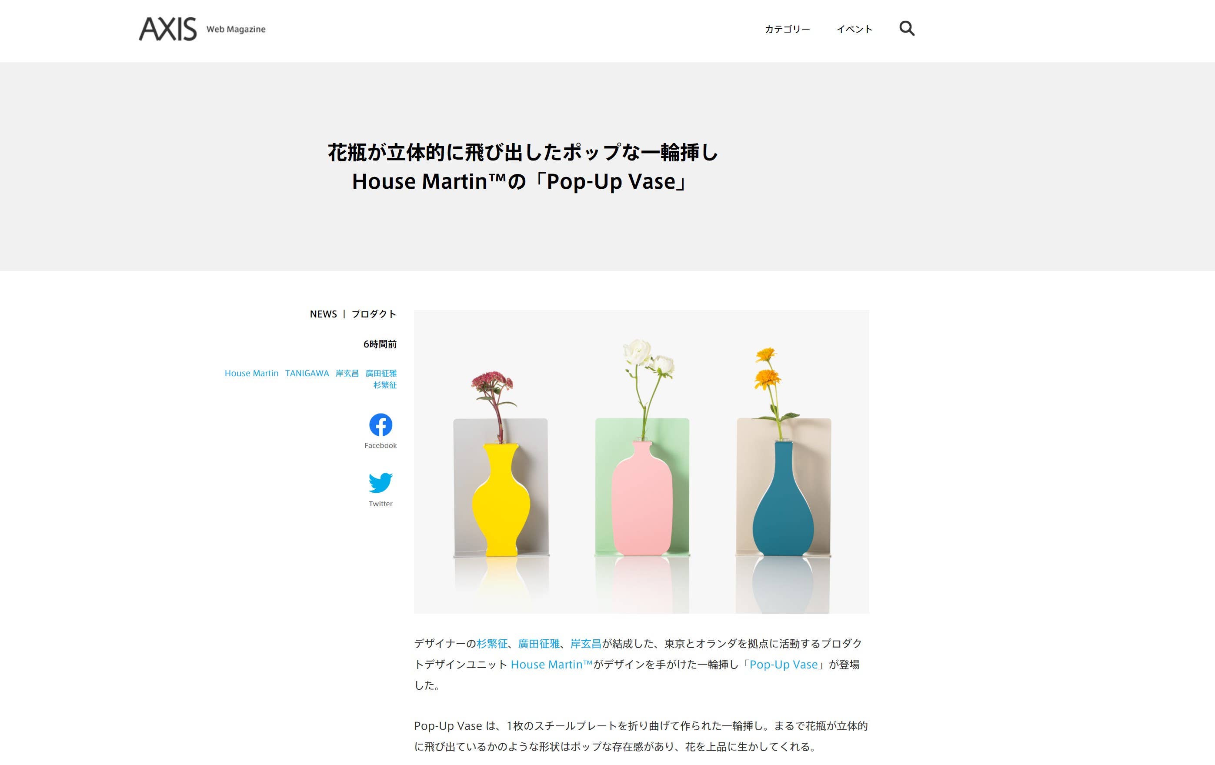
Task: Click the article headline title
Action: pos(522,167)
